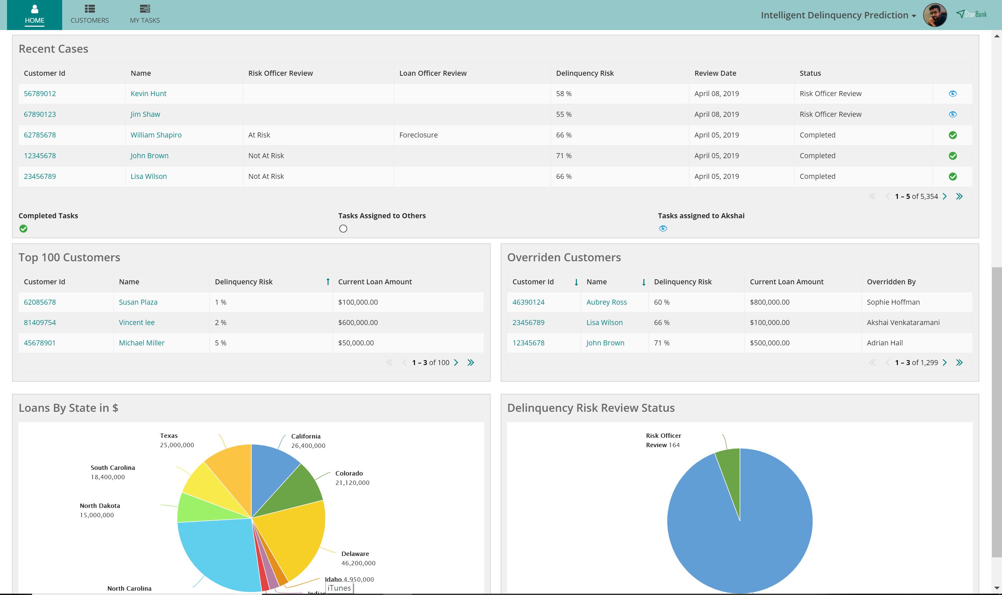
Task: Click the eye icon in Jim Shaw's row
Action: (952, 114)
